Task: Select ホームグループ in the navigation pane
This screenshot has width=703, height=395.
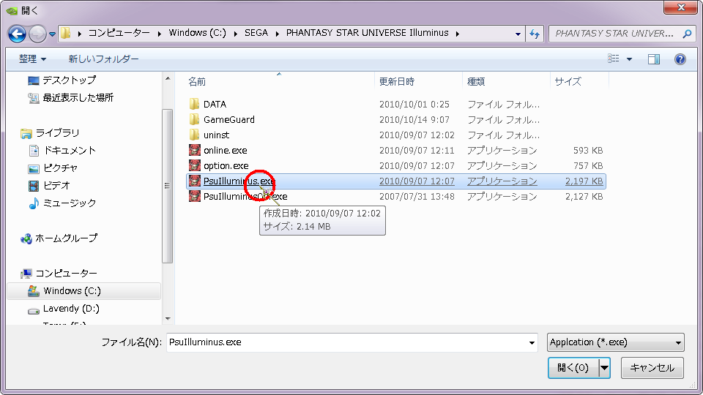Action: [59, 238]
